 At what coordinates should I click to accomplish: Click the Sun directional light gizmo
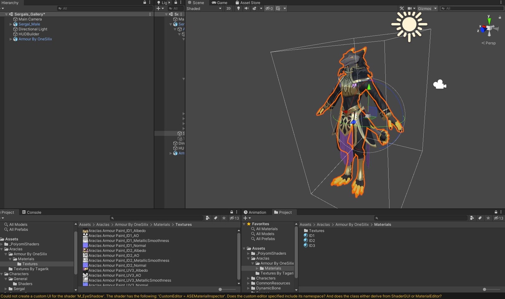click(x=409, y=24)
